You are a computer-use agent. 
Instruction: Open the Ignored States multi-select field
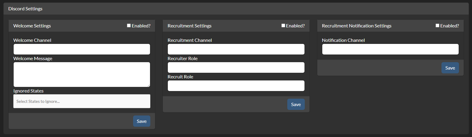coord(82,101)
